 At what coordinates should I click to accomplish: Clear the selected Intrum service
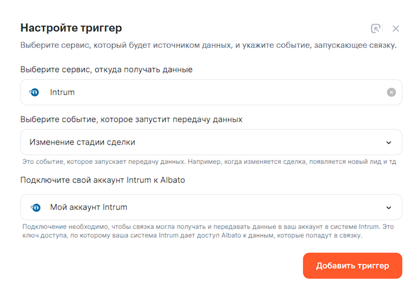[x=391, y=92]
